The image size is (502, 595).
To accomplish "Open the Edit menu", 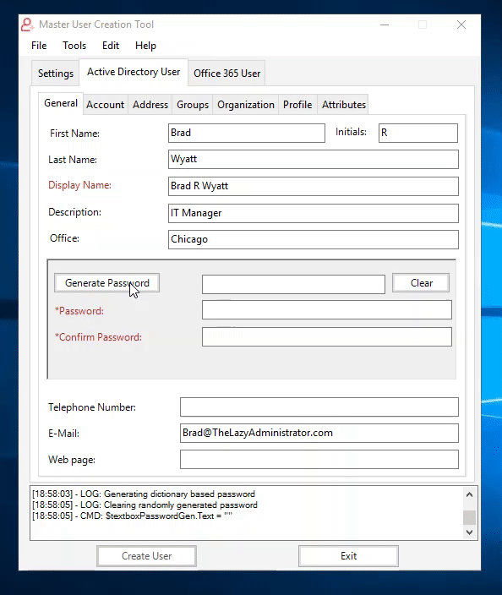I will coord(111,46).
